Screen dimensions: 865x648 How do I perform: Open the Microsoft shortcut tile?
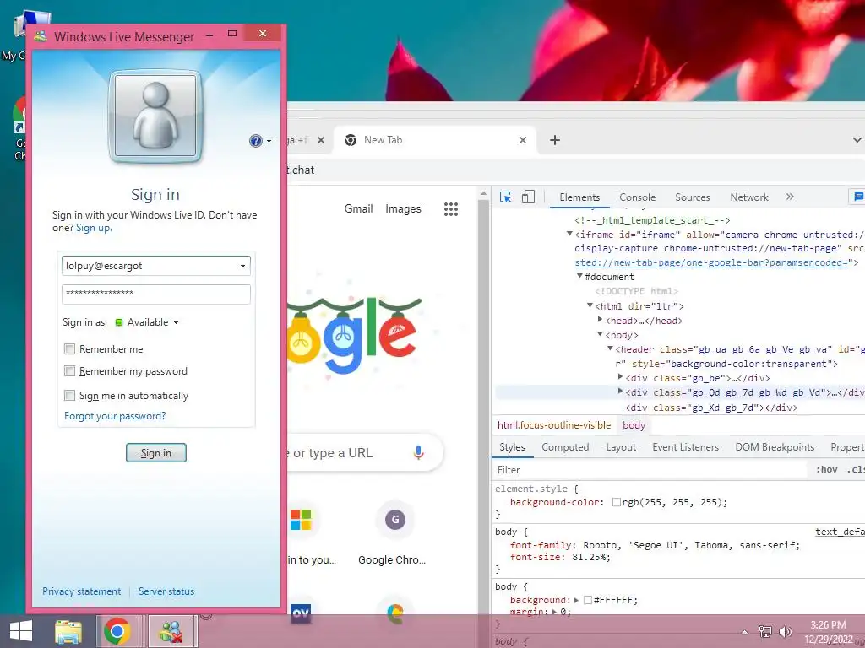click(302, 520)
